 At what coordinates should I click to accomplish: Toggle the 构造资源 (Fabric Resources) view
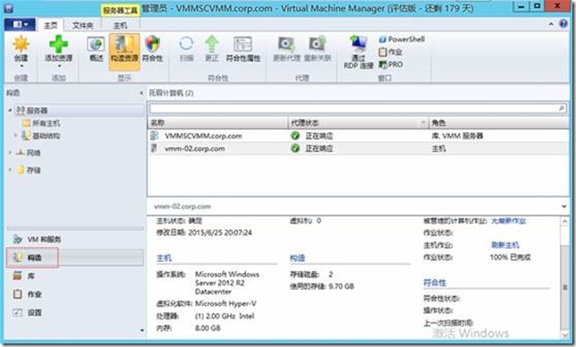click(x=124, y=51)
